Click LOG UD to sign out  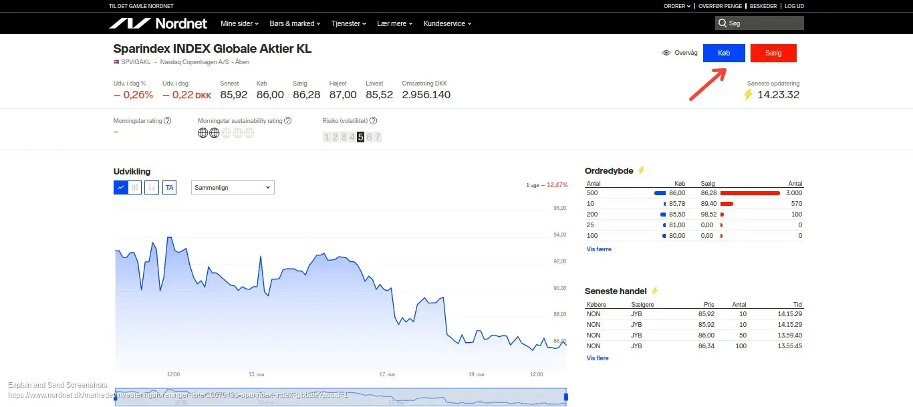[x=794, y=6]
